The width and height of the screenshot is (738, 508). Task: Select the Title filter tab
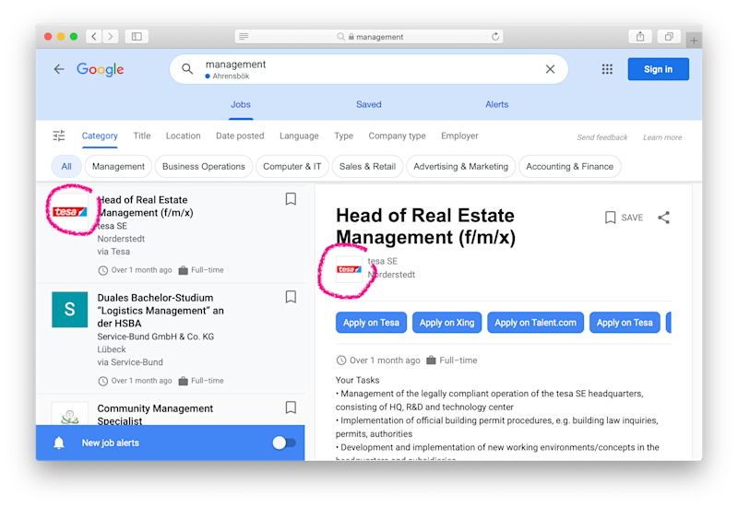(x=142, y=136)
